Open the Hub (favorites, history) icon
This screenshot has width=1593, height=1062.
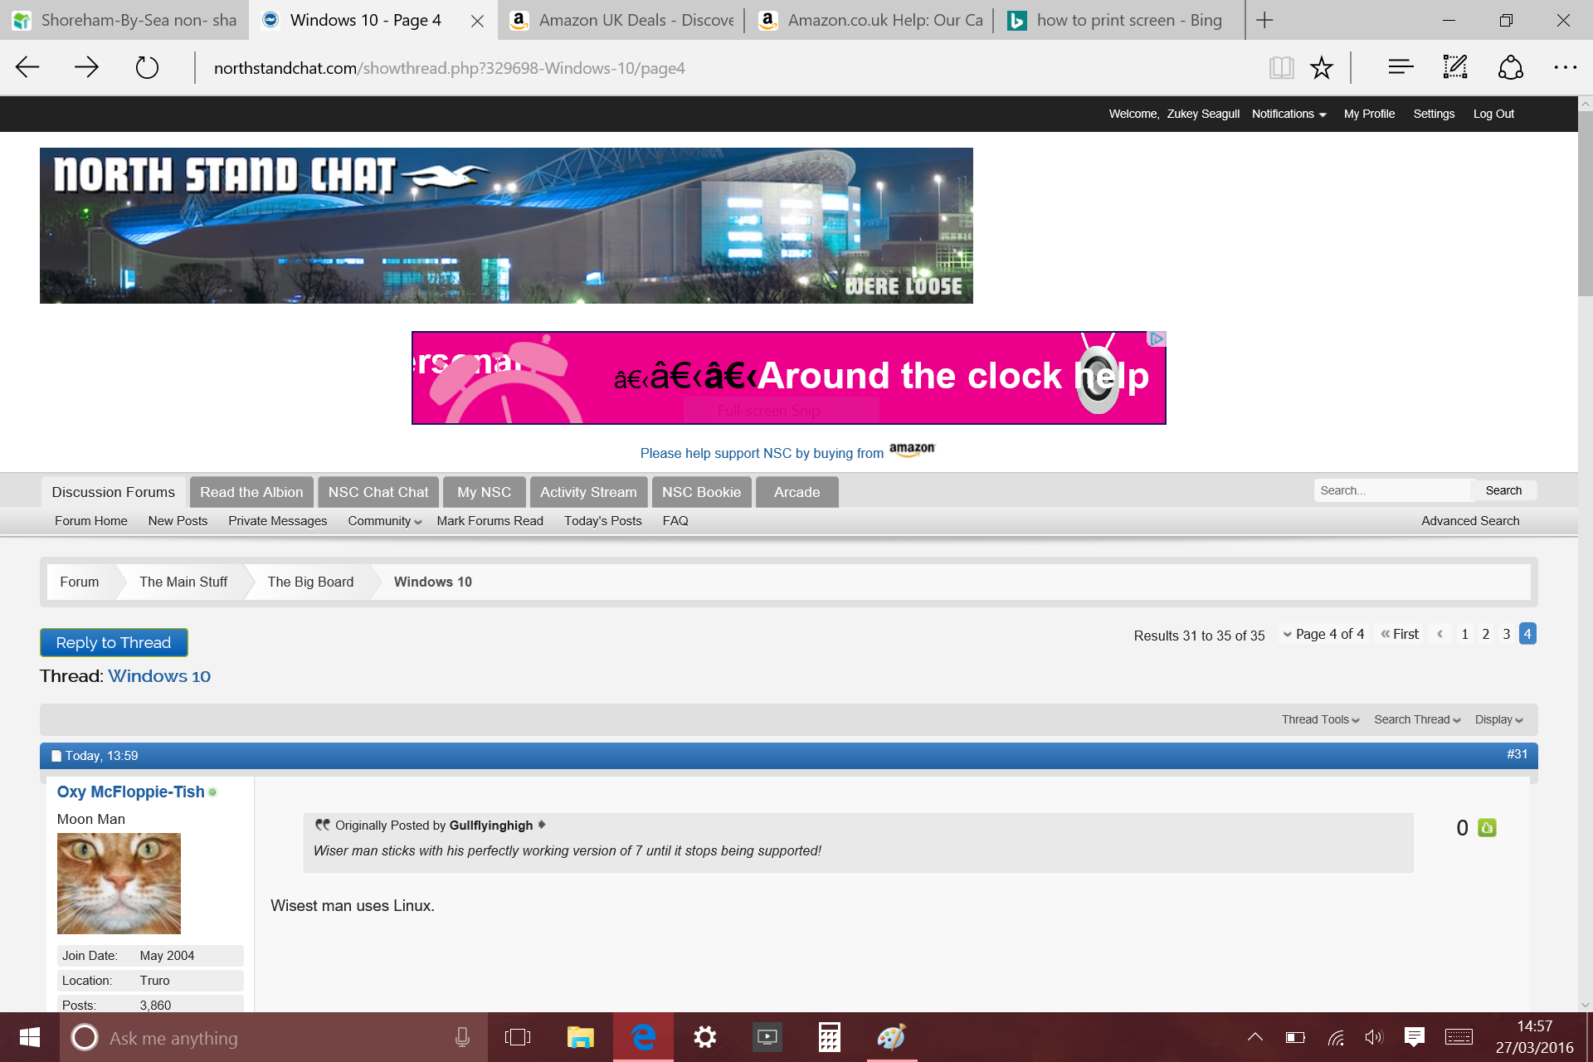[x=1401, y=67]
